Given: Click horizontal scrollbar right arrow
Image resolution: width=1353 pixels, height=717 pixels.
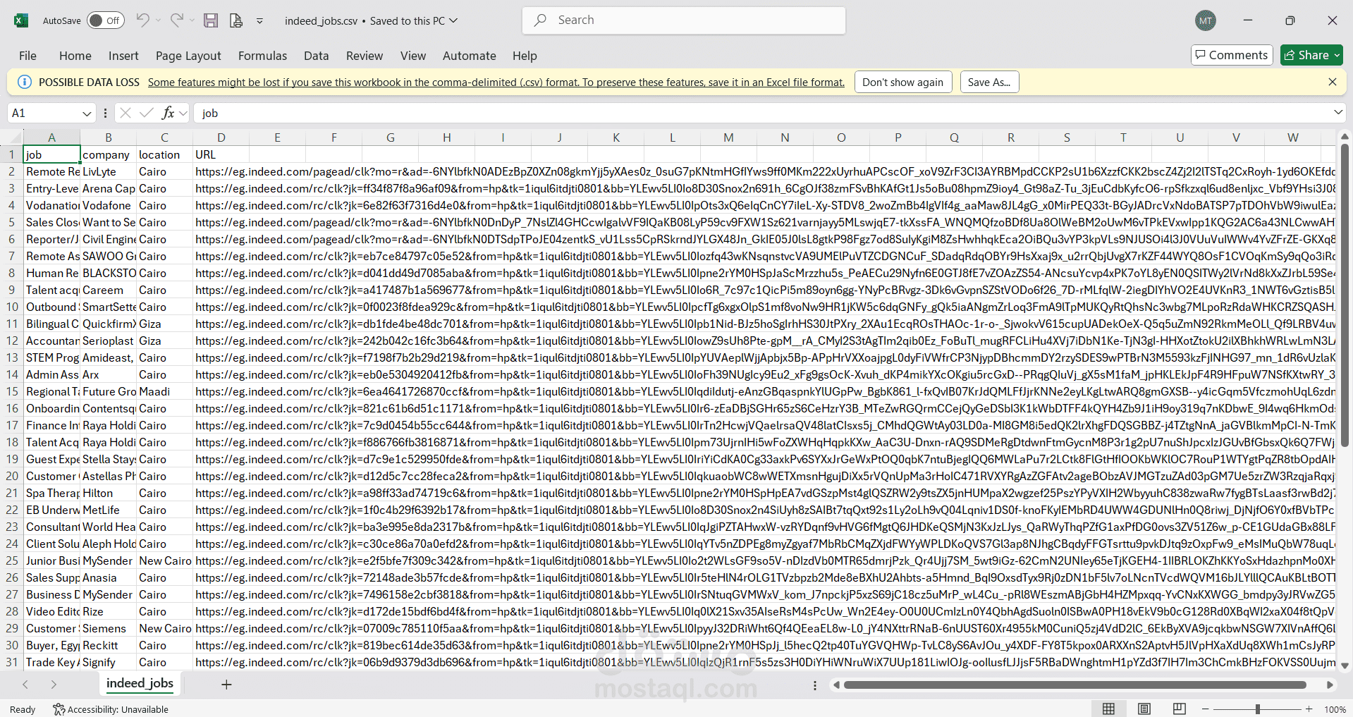Looking at the screenshot, I should (1330, 685).
